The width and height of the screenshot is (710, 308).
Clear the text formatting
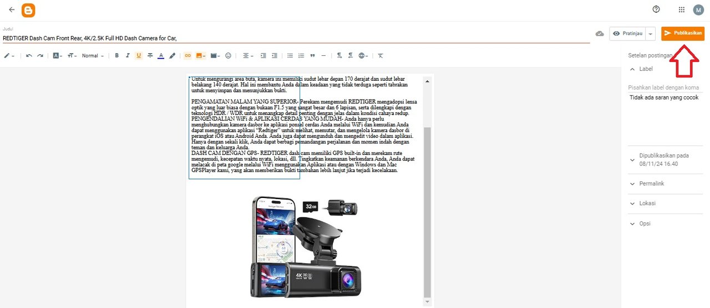[381, 56]
